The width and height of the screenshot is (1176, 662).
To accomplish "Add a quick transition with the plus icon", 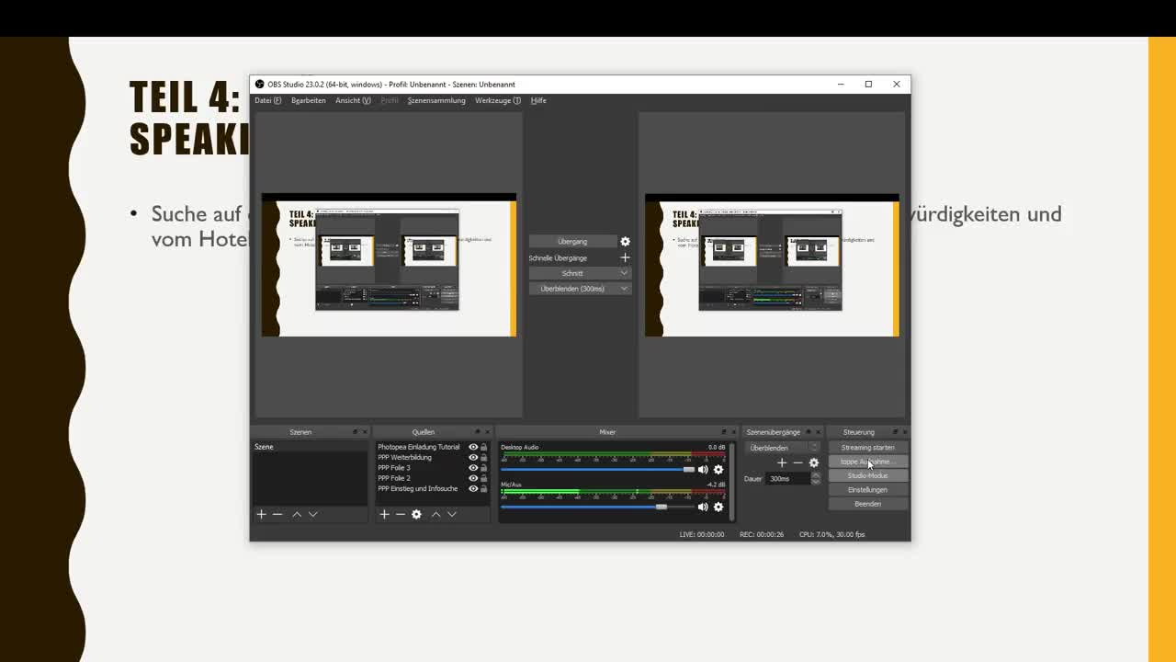I will (625, 257).
